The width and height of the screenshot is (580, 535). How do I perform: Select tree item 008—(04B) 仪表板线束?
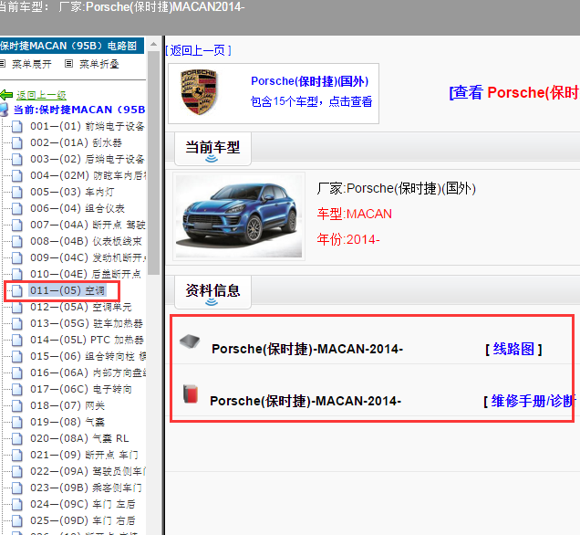[x=87, y=241]
